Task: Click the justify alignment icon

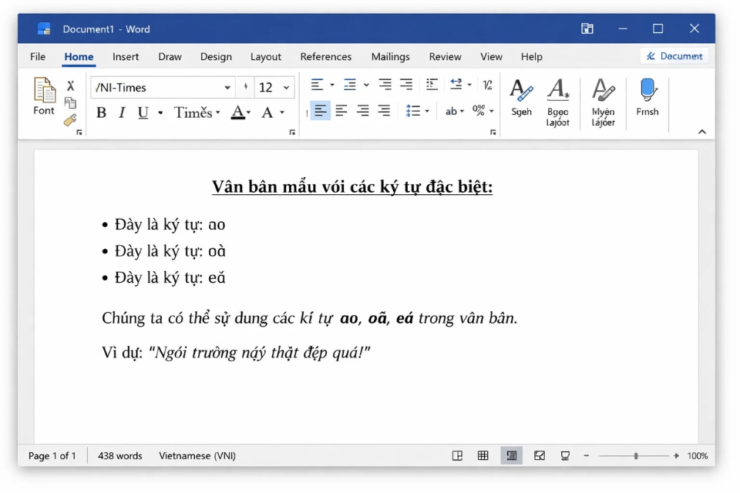Action: (x=383, y=110)
